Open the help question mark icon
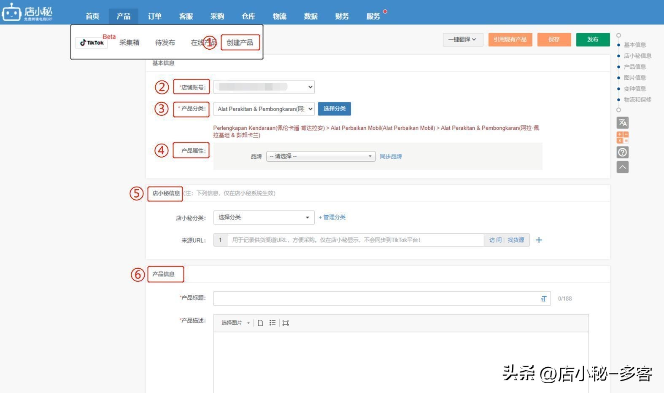The width and height of the screenshot is (664, 393). 623,152
